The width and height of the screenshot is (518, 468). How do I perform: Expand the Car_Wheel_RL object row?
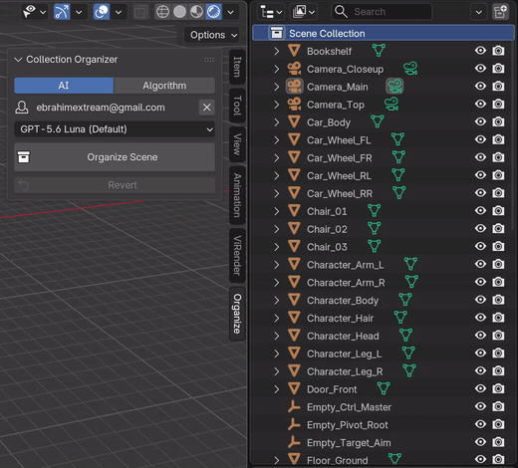(x=277, y=175)
